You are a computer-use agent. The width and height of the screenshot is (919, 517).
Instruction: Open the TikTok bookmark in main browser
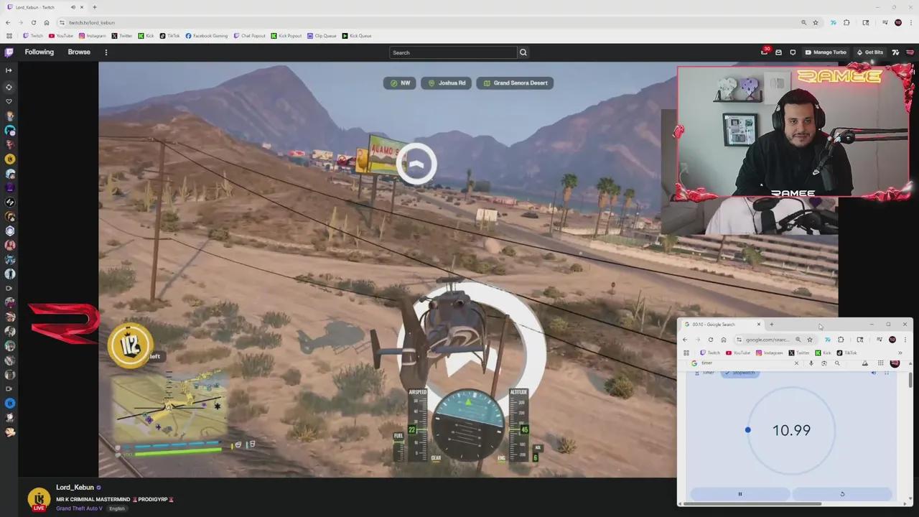point(170,36)
